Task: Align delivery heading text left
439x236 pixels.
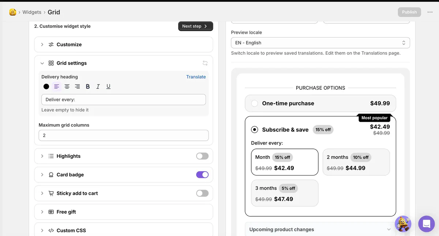Action: point(57,86)
